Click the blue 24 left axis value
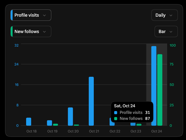This screenshot has width=186, height=140. click(16, 64)
